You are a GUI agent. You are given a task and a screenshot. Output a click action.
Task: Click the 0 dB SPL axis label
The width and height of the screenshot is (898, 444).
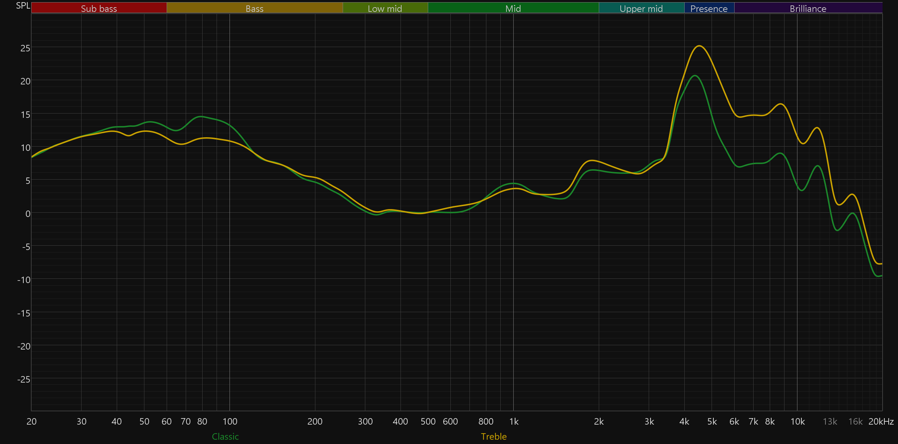tap(28, 214)
